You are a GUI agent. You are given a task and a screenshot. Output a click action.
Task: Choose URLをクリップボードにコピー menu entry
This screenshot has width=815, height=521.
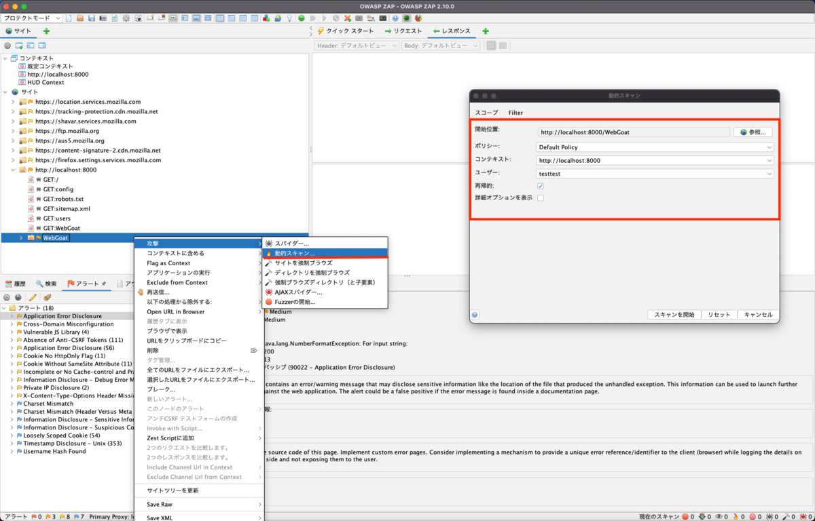pos(198,341)
